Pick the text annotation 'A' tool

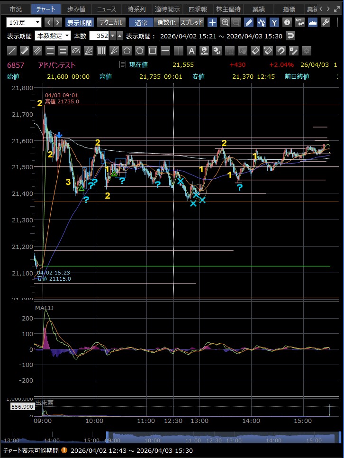tap(191, 51)
